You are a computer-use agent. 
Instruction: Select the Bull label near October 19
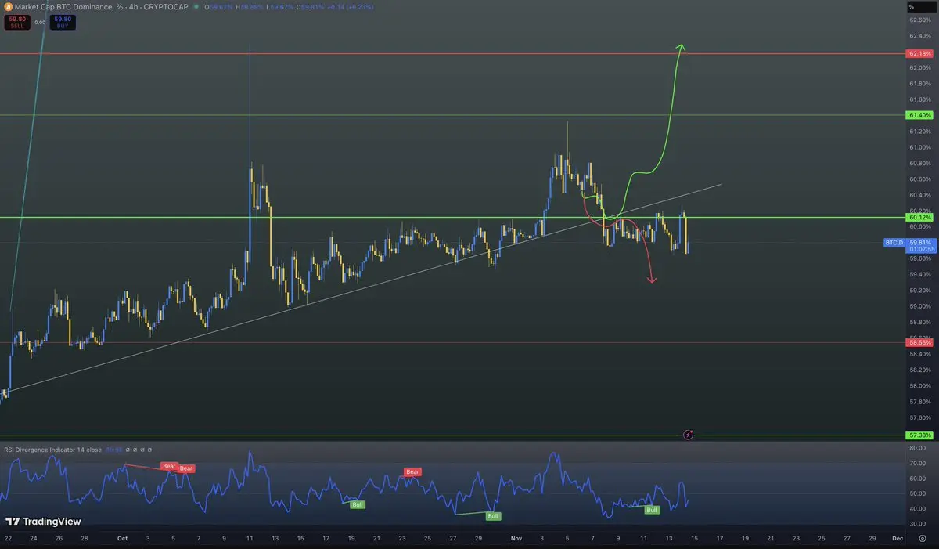tap(358, 504)
